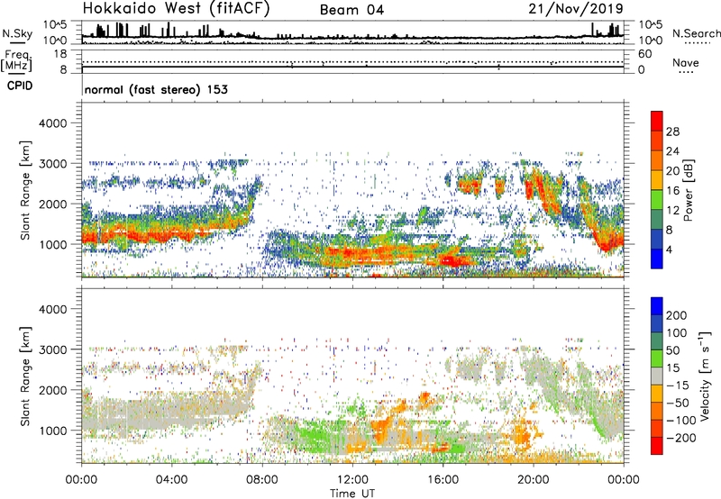Click the "04:00" time tick label
The height and width of the screenshot is (499, 721).
pos(172,480)
